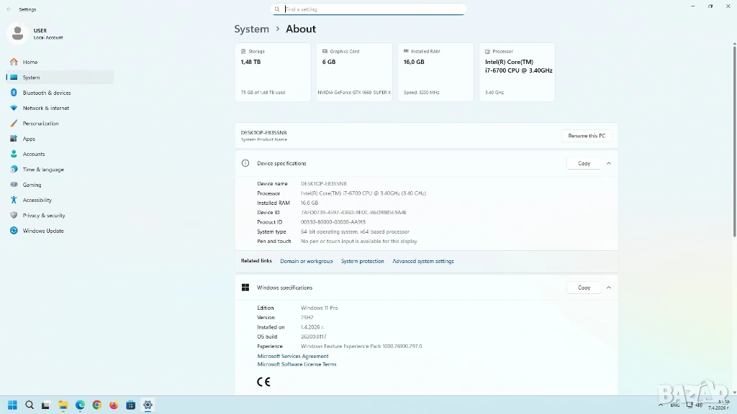Click the Accessibility sidebar icon
This screenshot has width=737, height=414.
14,200
